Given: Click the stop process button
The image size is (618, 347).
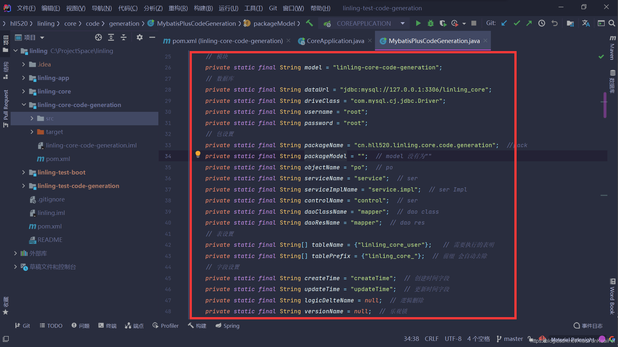Looking at the screenshot, I should (x=474, y=23).
